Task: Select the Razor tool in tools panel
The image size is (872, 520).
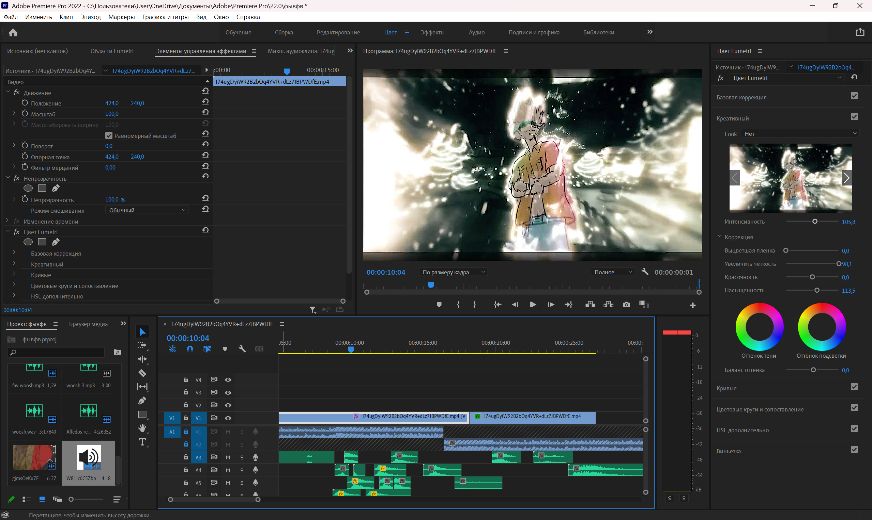Action: (142, 373)
